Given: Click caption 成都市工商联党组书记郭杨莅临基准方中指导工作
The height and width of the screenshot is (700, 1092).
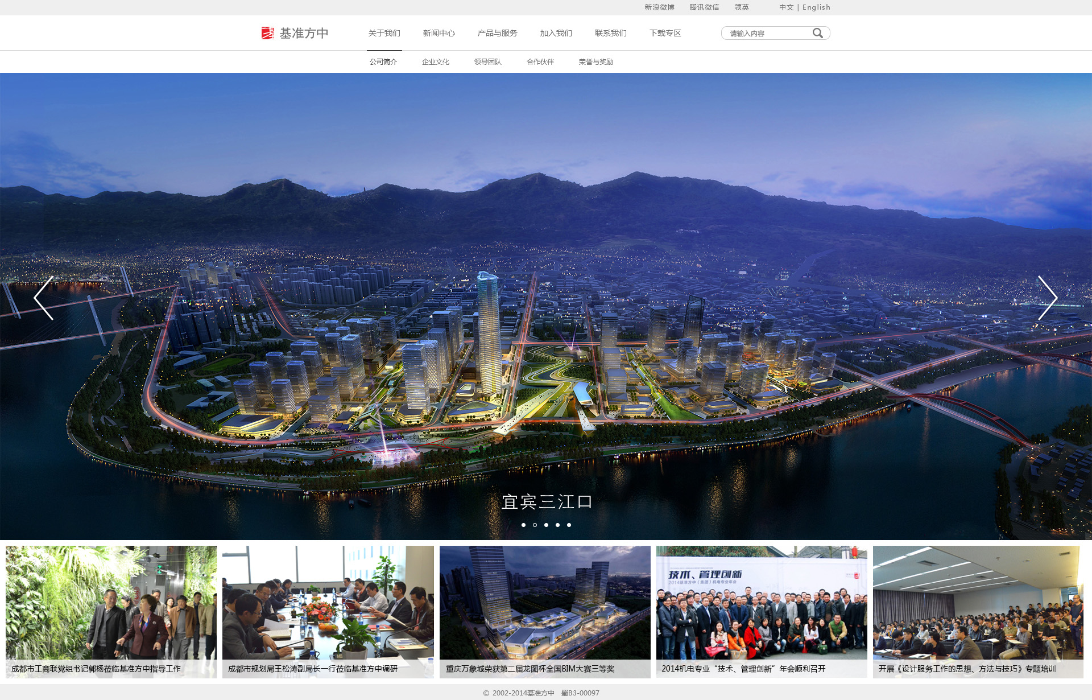Looking at the screenshot, I should (x=96, y=669).
